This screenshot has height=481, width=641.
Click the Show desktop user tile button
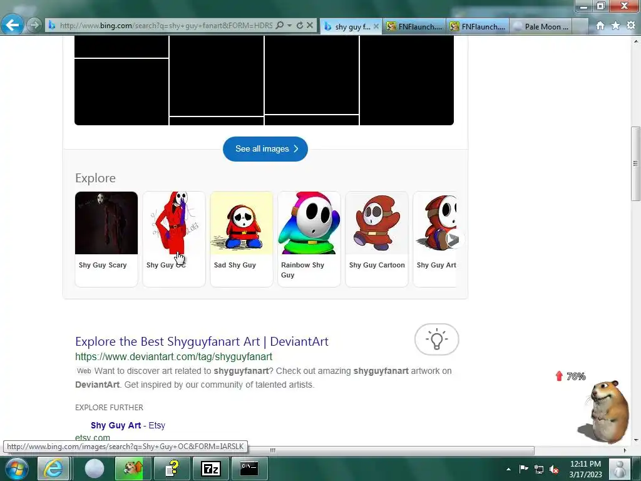coord(620,468)
